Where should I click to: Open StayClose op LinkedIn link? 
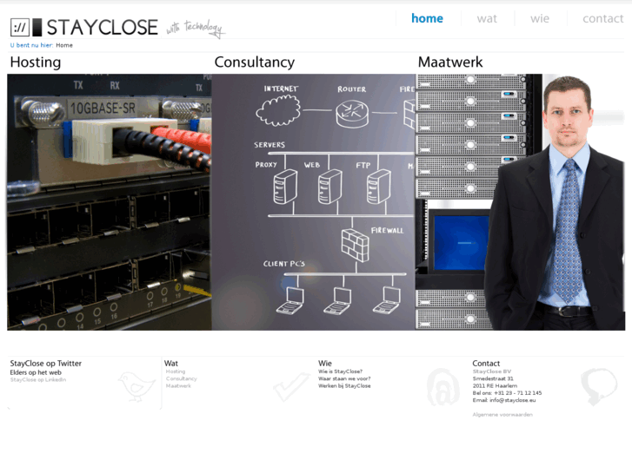point(38,379)
